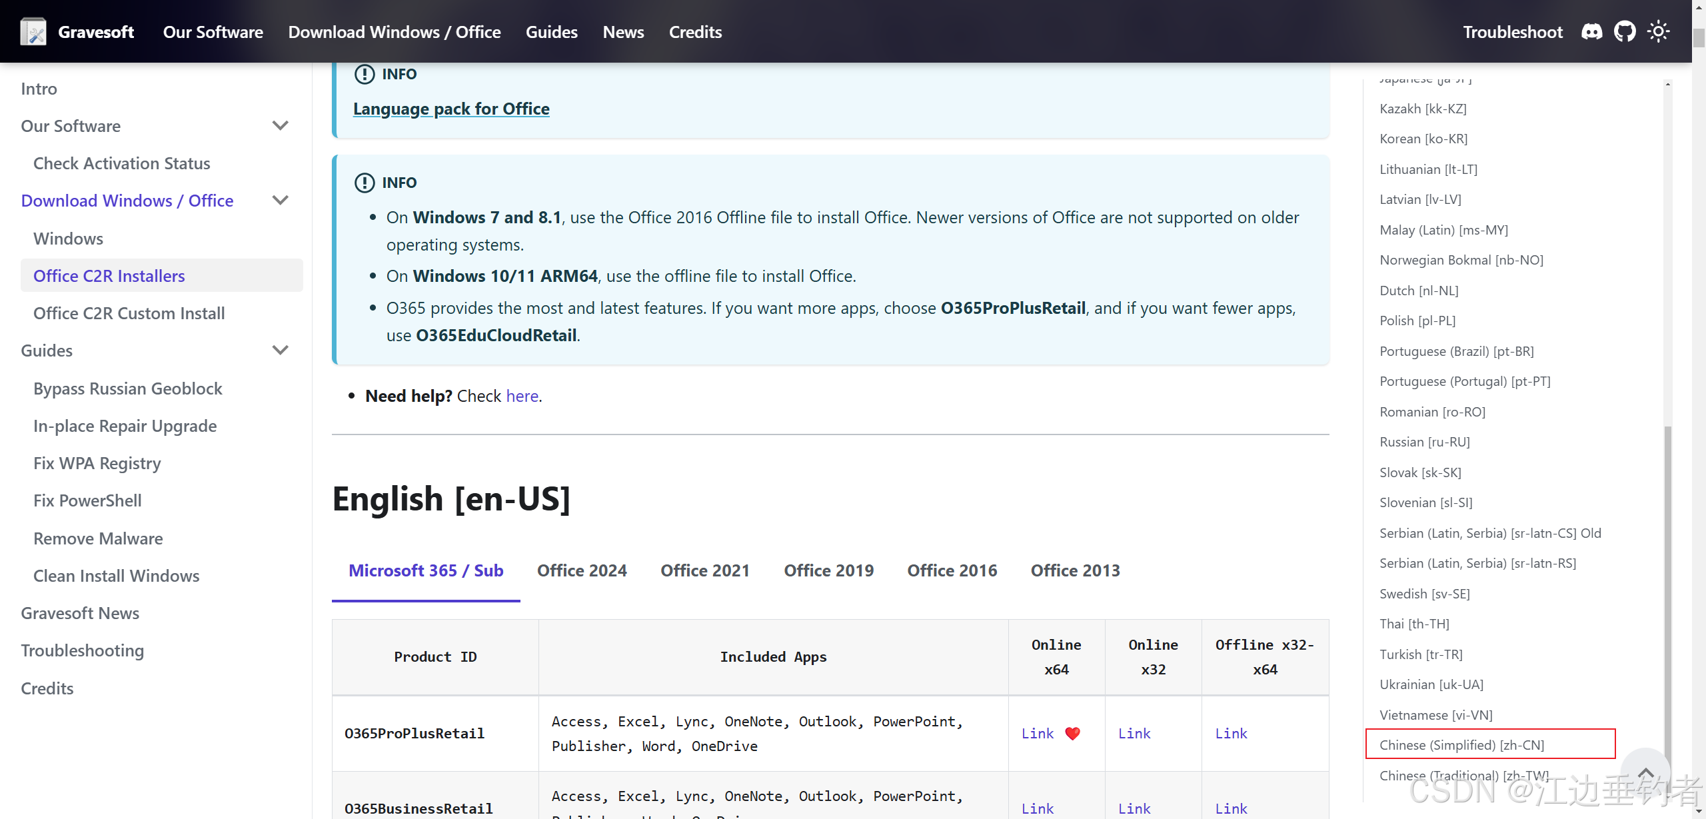Click the scroll-to-top arrow button
The height and width of the screenshot is (819, 1706).
click(1645, 773)
